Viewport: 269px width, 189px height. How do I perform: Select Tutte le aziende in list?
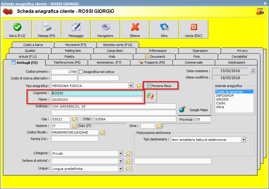coord(234,92)
